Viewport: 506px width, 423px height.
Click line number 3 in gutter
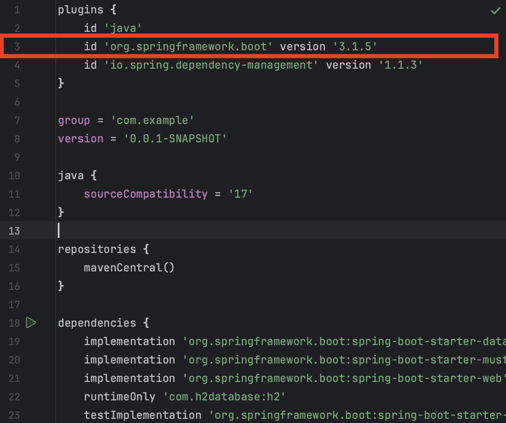point(17,46)
